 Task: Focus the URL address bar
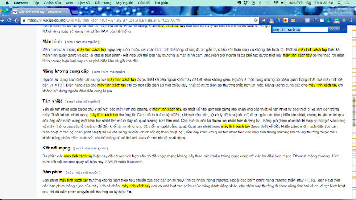[140, 21]
